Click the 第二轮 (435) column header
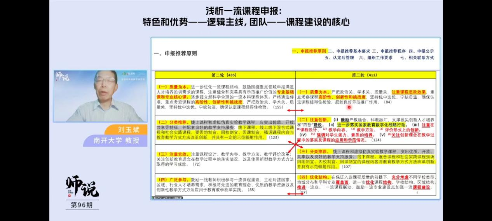This screenshot has width=492, height=221. pyautogui.click(x=224, y=75)
